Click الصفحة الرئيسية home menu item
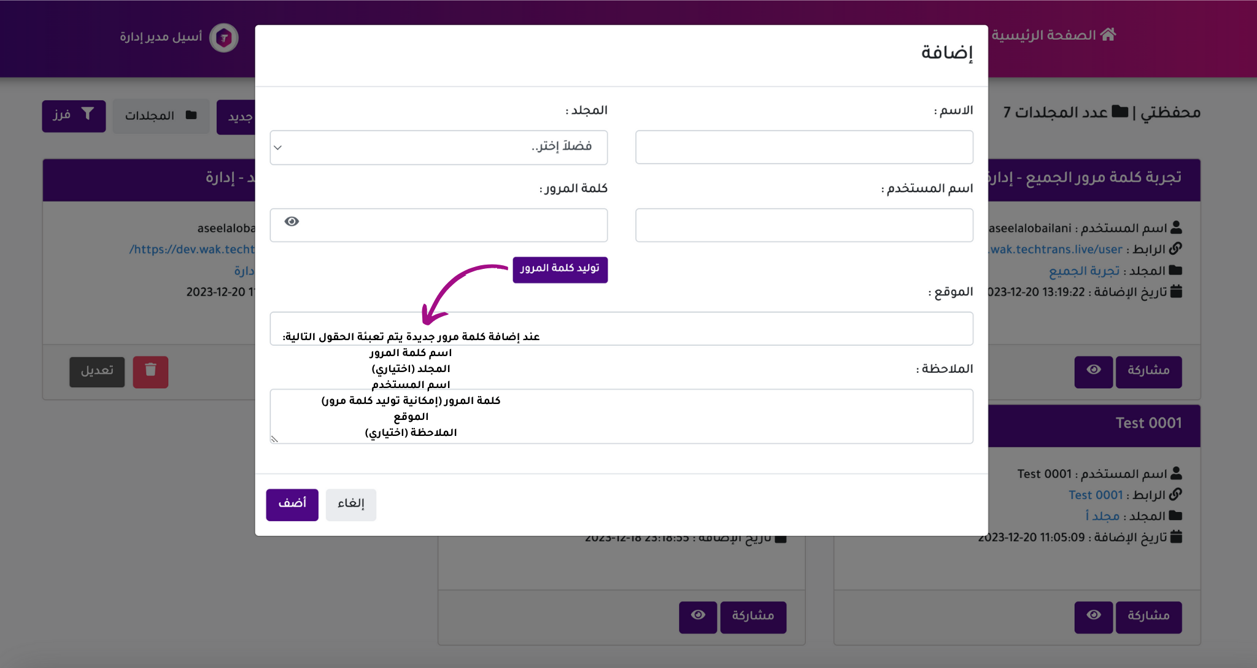1257x668 pixels. click(x=1044, y=35)
